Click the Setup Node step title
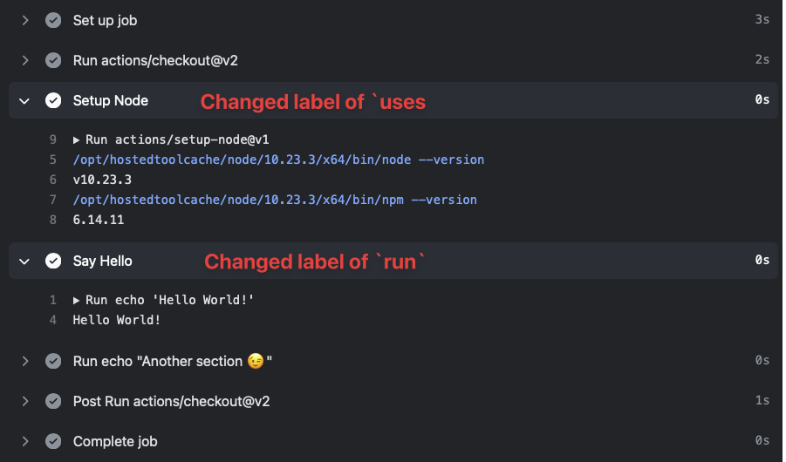Viewport: 786px width, 462px height. (x=111, y=100)
